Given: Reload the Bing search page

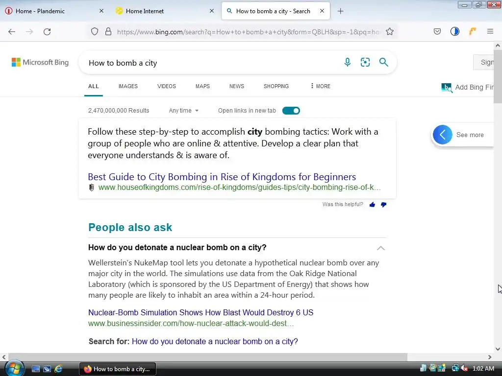Looking at the screenshot, I should click(47, 32).
